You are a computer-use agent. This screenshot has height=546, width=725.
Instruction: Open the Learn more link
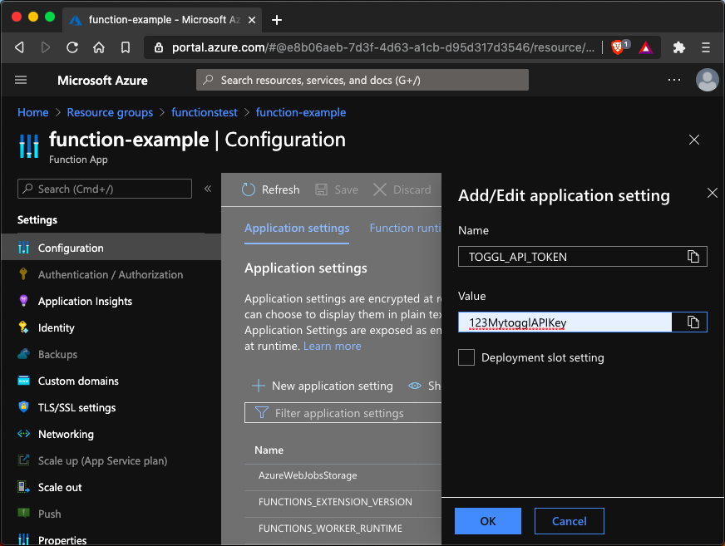332,346
